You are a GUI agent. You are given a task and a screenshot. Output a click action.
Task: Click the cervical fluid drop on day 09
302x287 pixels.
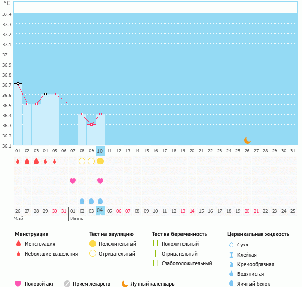(x=91, y=201)
